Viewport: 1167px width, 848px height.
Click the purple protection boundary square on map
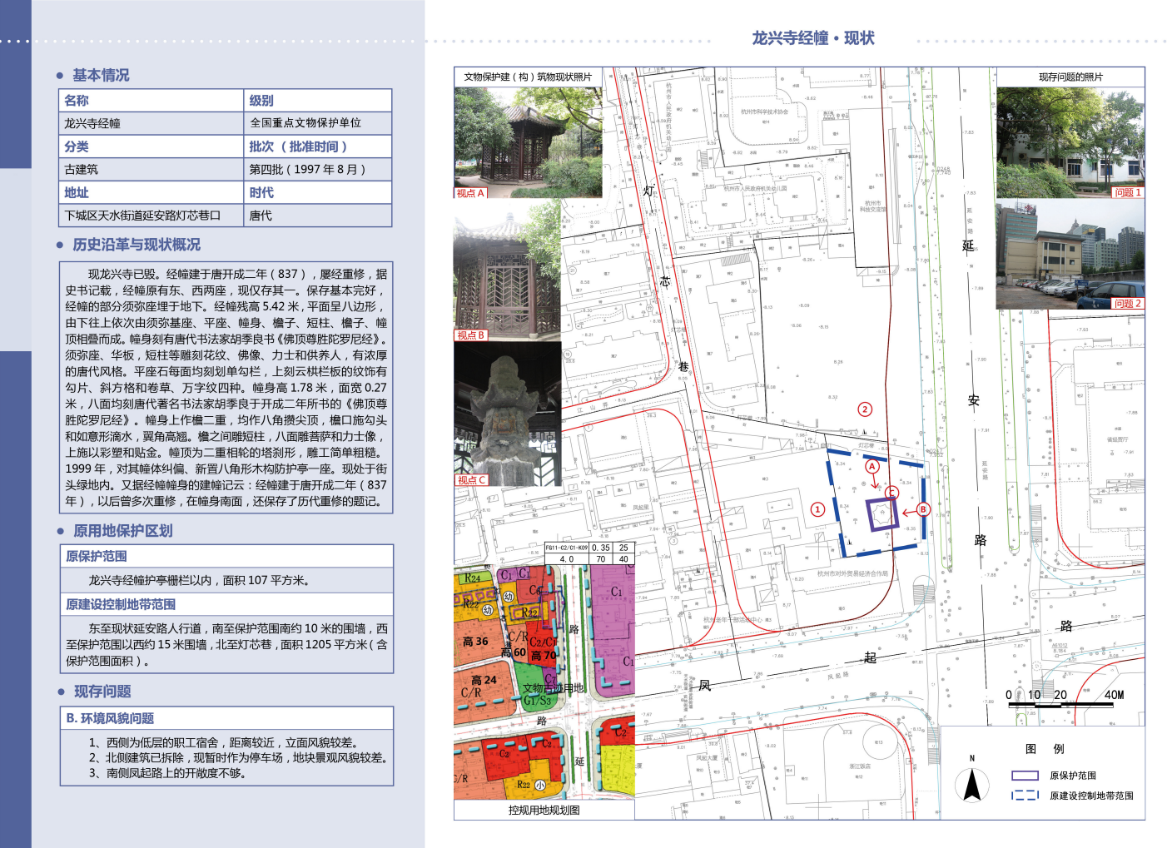pos(882,514)
